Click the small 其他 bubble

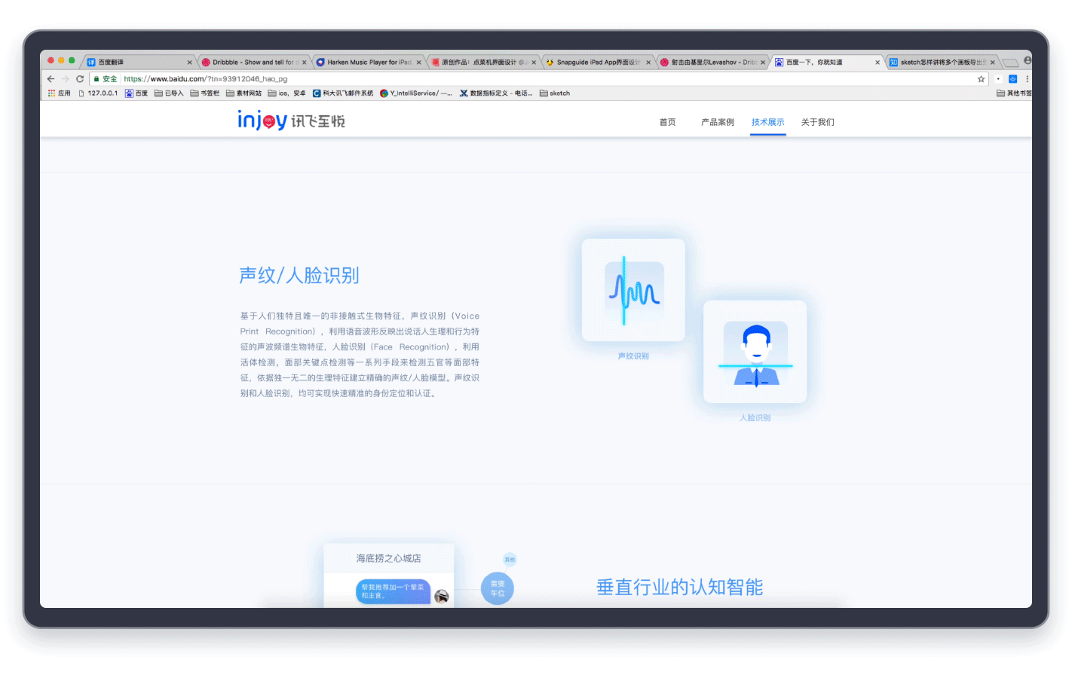coord(510,560)
